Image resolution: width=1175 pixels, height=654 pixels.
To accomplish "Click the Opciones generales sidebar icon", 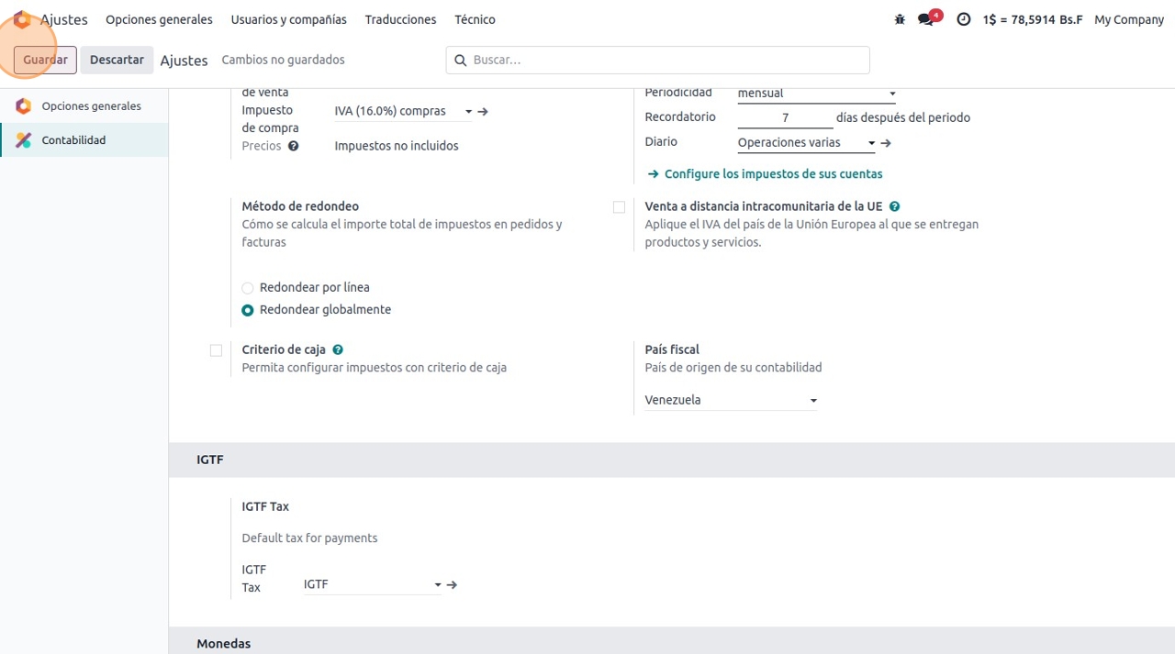I will tap(24, 105).
